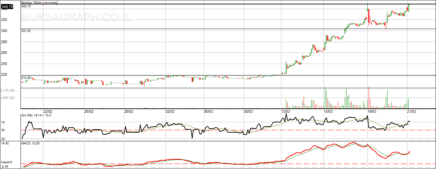Click the highlighted 348.70 current price tag
The height and width of the screenshot is (169, 436).
[x=7, y=6]
